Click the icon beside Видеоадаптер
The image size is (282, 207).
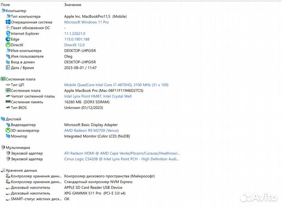tap(8, 125)
